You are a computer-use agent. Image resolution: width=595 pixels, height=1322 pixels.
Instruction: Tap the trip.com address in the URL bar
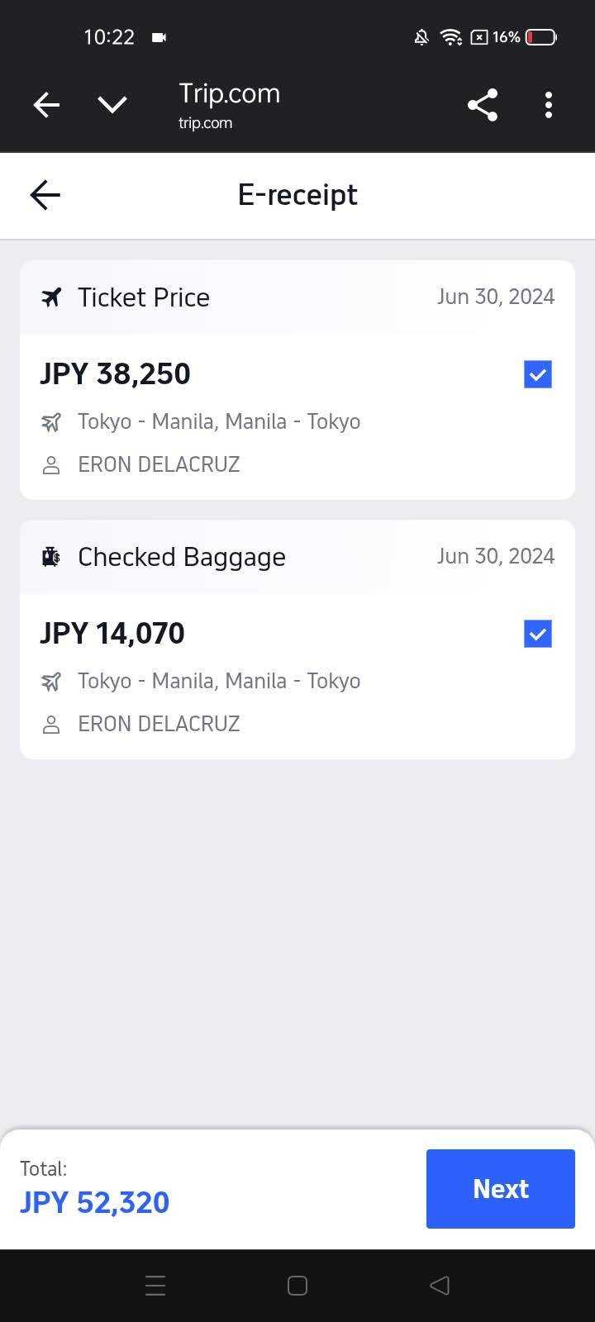click(205, 123)
